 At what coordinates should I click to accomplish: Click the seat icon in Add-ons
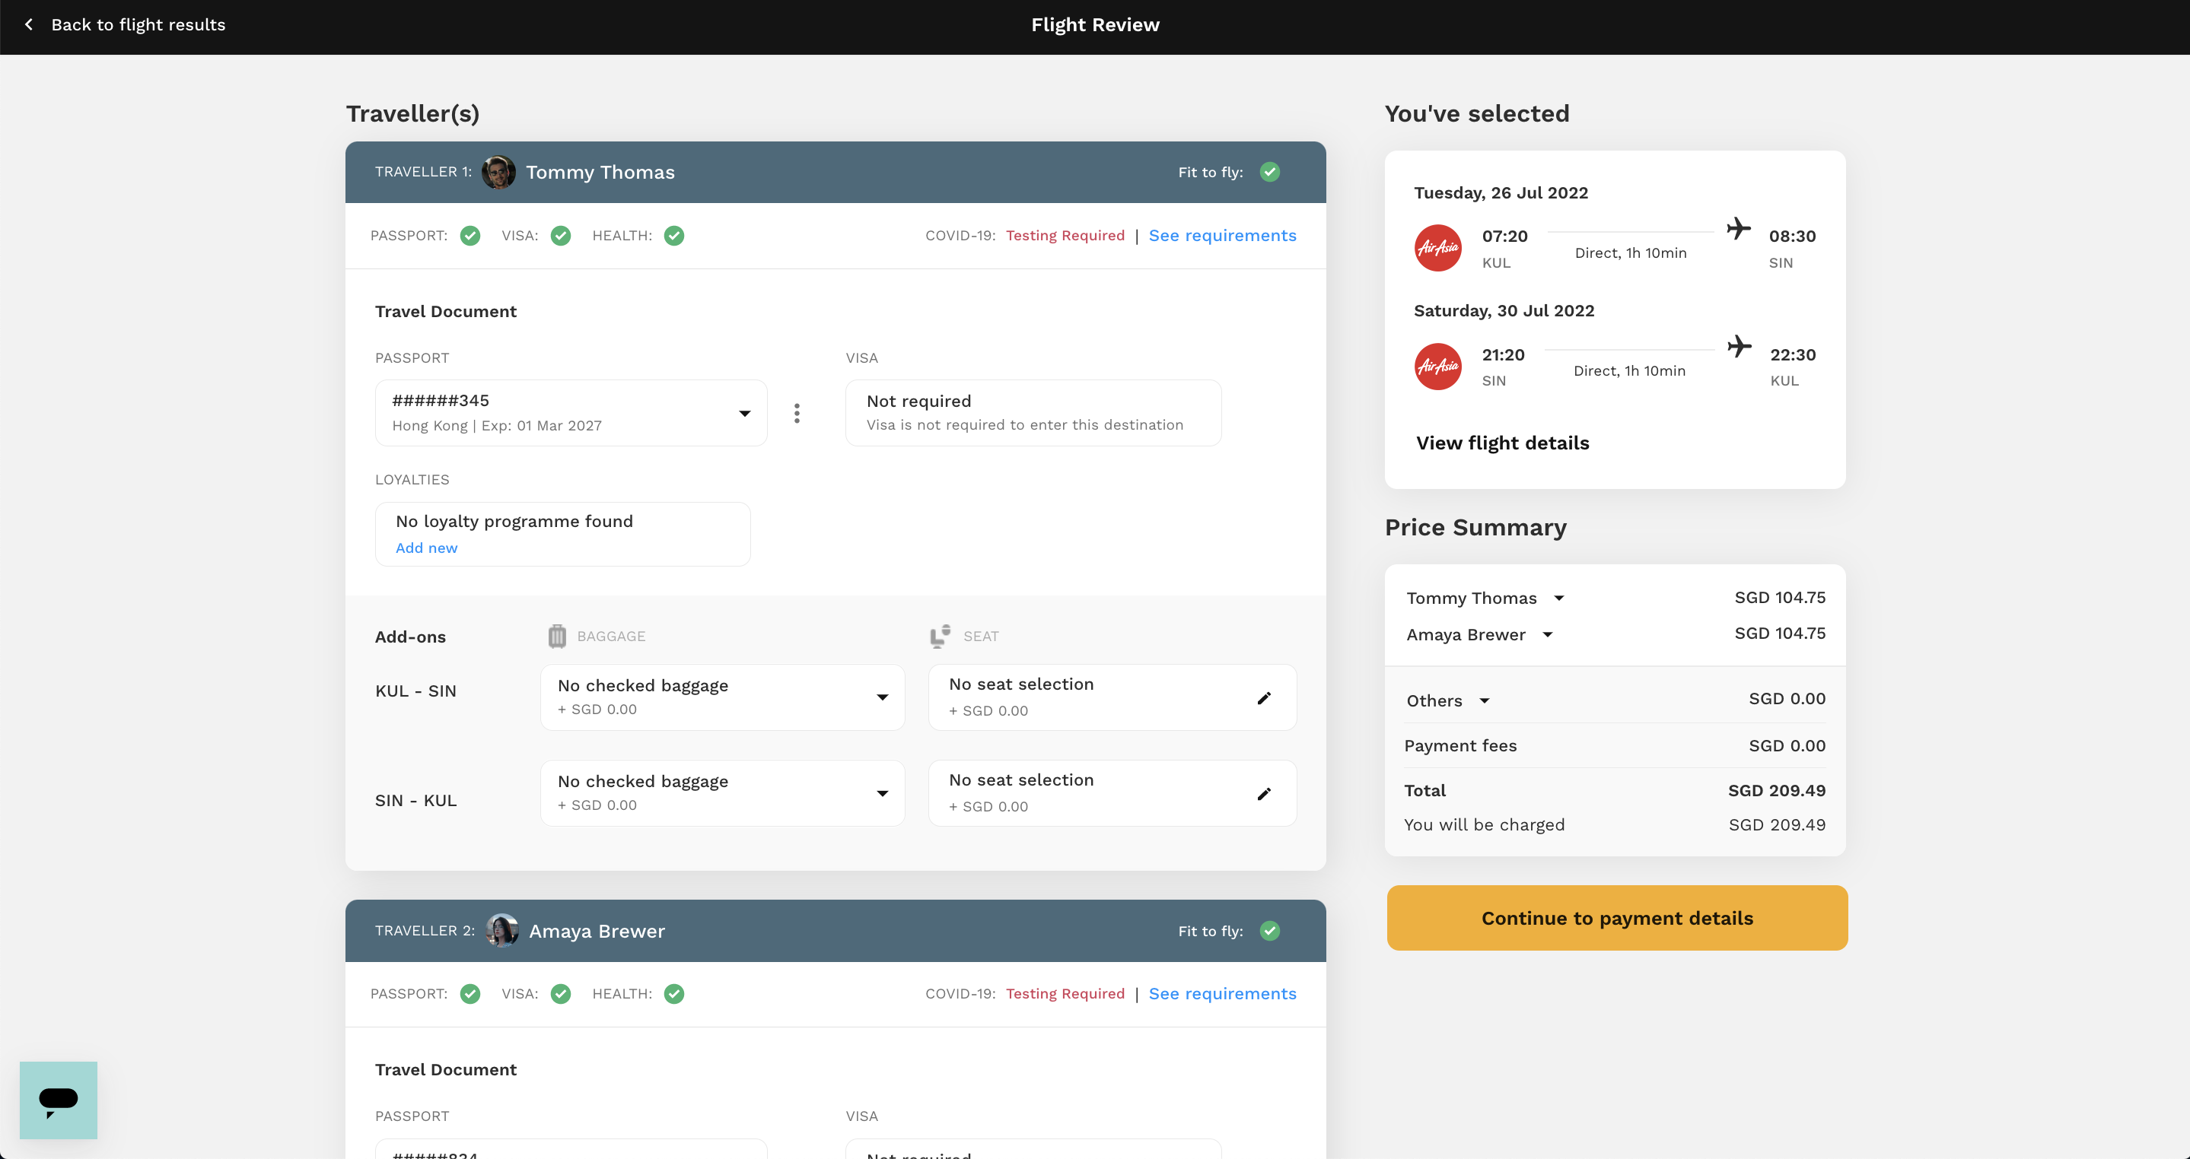pos(941,637)
